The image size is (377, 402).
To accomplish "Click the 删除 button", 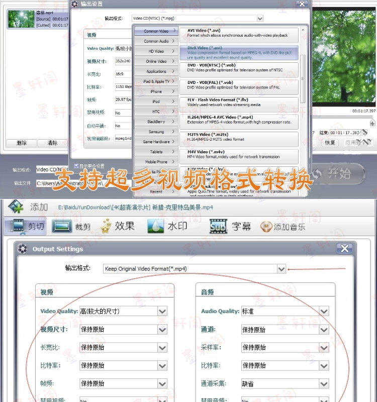I will click(x=21, y=143).
